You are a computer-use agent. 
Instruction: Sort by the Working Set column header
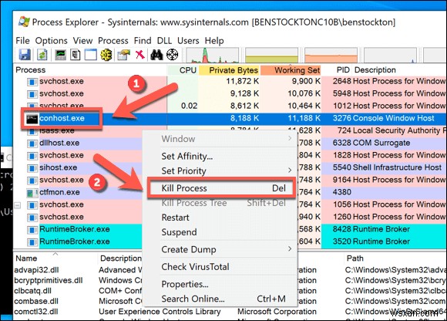click(x=291, y=70)
